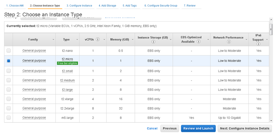Click EBS-Optimized Yes in m5.large row
The width and height of the screenshot is (276, 136).
coord(191,118)
